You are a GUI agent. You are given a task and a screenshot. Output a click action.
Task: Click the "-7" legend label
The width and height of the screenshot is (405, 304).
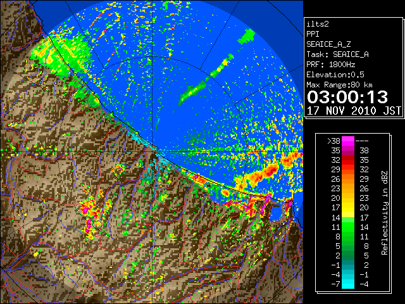pyautogui.click(x=335, y=284)
